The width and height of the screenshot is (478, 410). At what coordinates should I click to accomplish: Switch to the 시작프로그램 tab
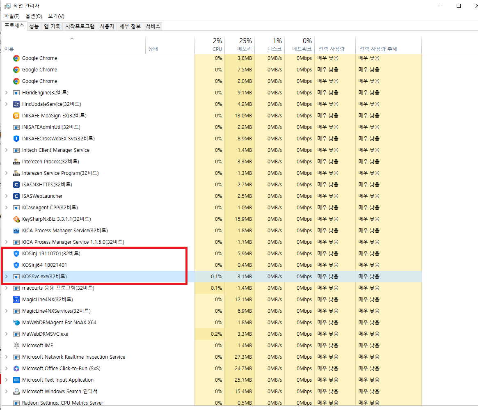80,27
